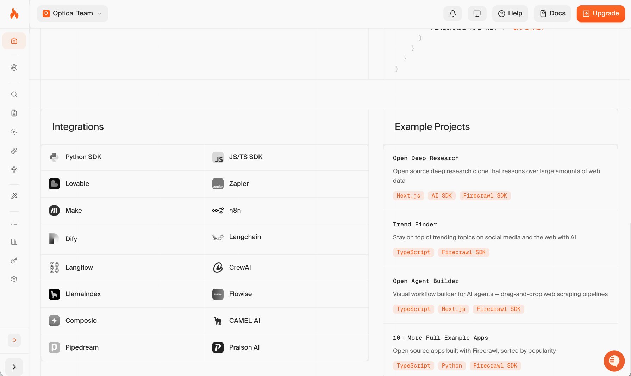Click the Lovable heart logo icon
The height and width of the screenshot is (376, 631).
click(54, 184)
